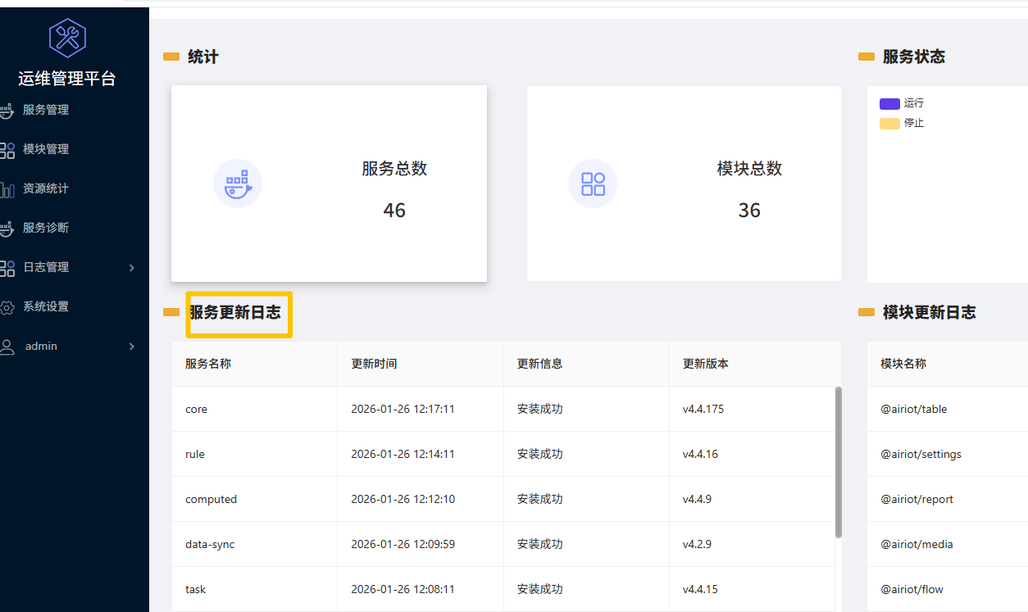Click the module grid icon in 模块总数 card
This screenshot has height=612, width=1028.
pos(593,184)
